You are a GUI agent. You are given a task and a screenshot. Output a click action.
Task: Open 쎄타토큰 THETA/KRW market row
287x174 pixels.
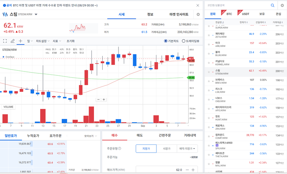tap(246, 155)
